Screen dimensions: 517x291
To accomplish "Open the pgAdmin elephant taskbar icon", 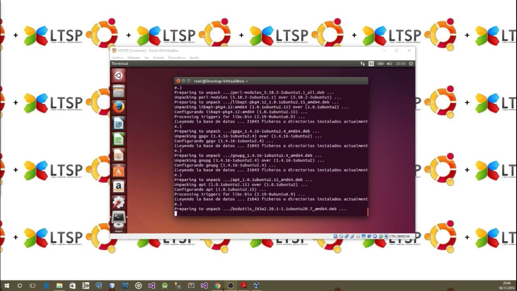I will pos(99,286).
